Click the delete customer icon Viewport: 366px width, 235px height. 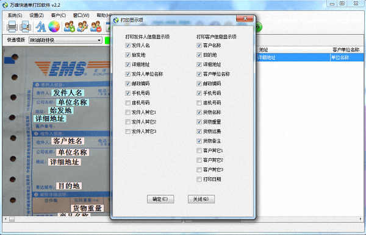tap(96, 27)
